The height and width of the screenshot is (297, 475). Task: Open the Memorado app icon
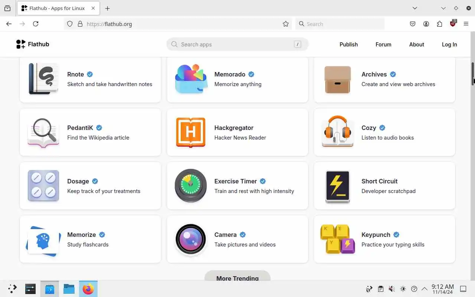191,79
